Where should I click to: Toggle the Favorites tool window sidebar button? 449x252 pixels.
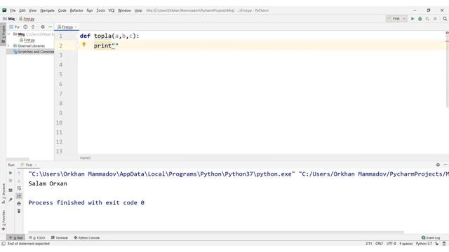[x=3, y=220]
